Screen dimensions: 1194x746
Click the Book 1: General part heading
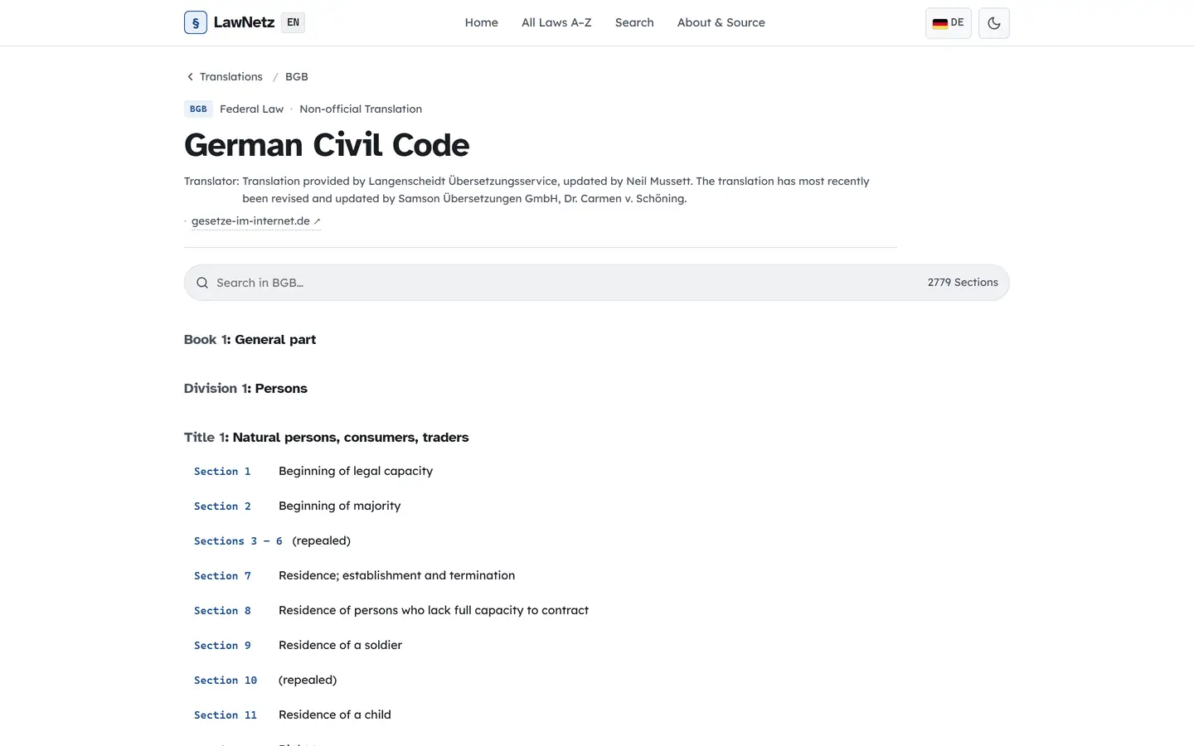tap(250, 339)
